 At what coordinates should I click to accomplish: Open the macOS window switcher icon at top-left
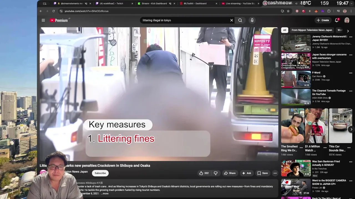45,4
